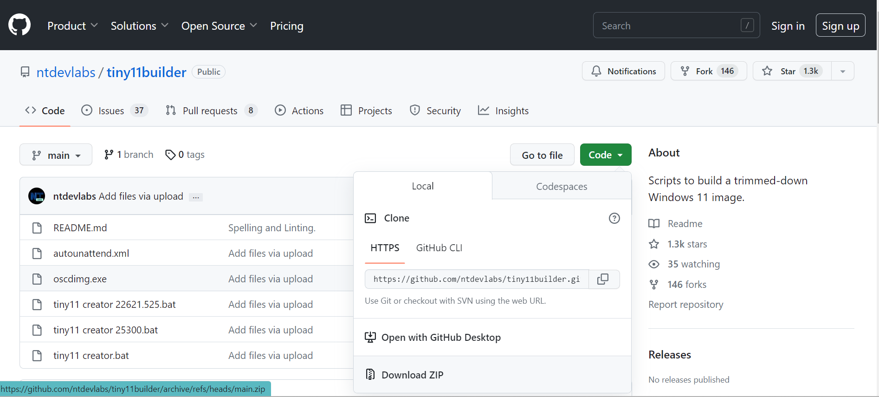Click the 1 branch link
Image resolution: width=879 pixels, height=397 pixels.
coord(129,155)
